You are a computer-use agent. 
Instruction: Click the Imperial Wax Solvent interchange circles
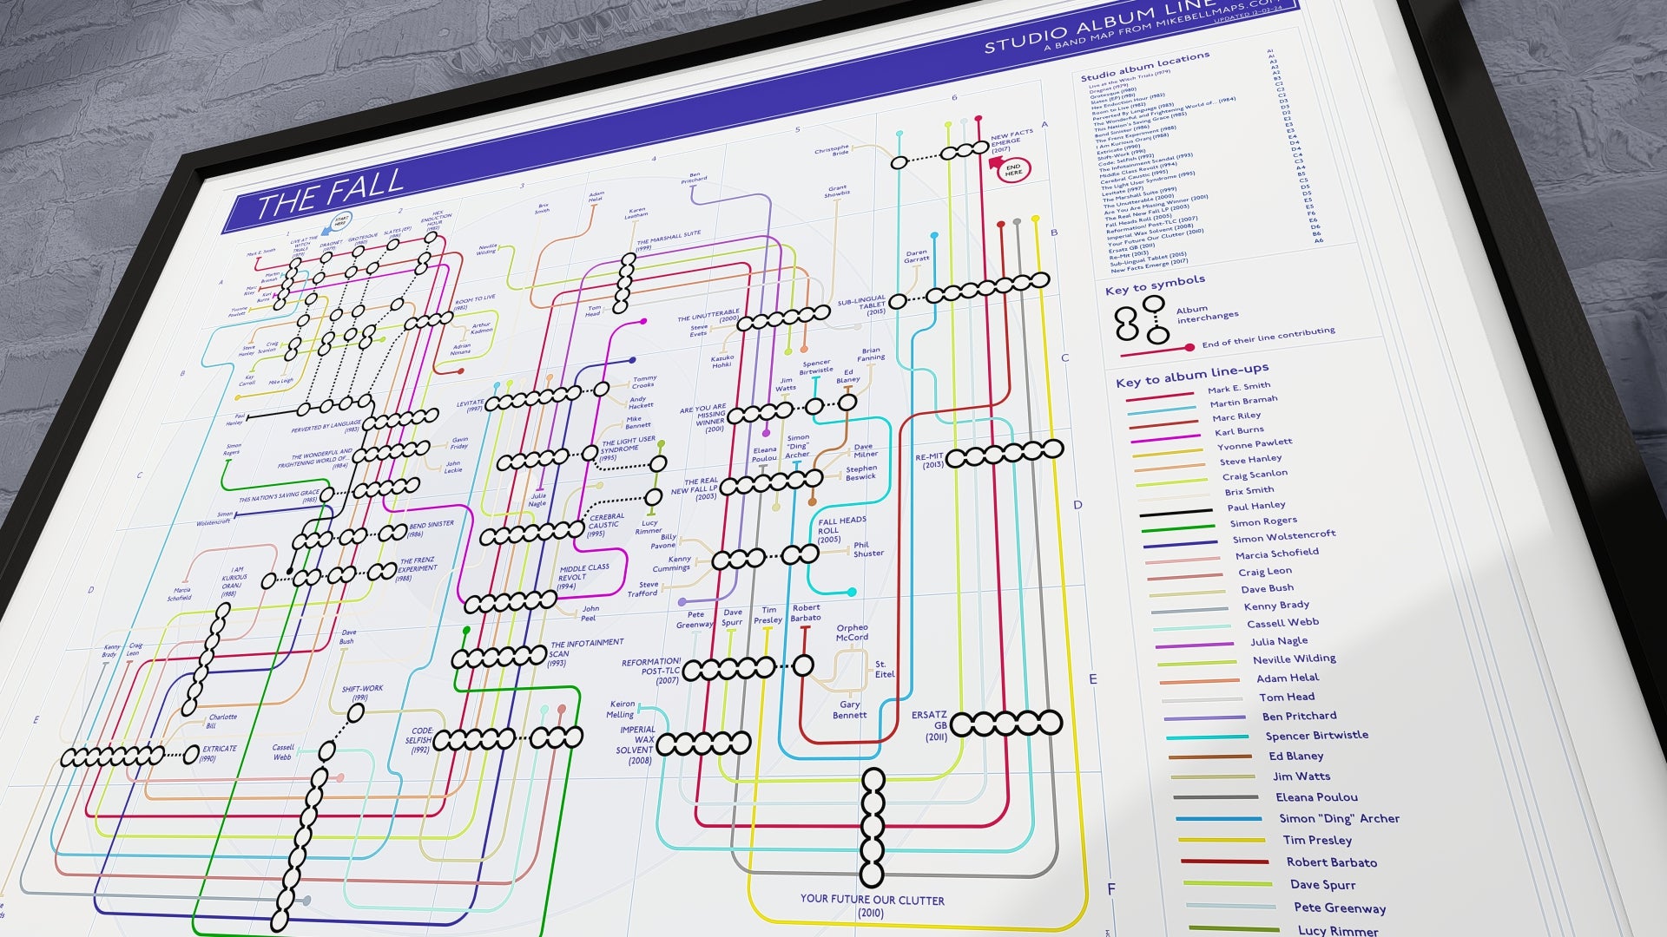click(x=703, y=744)
